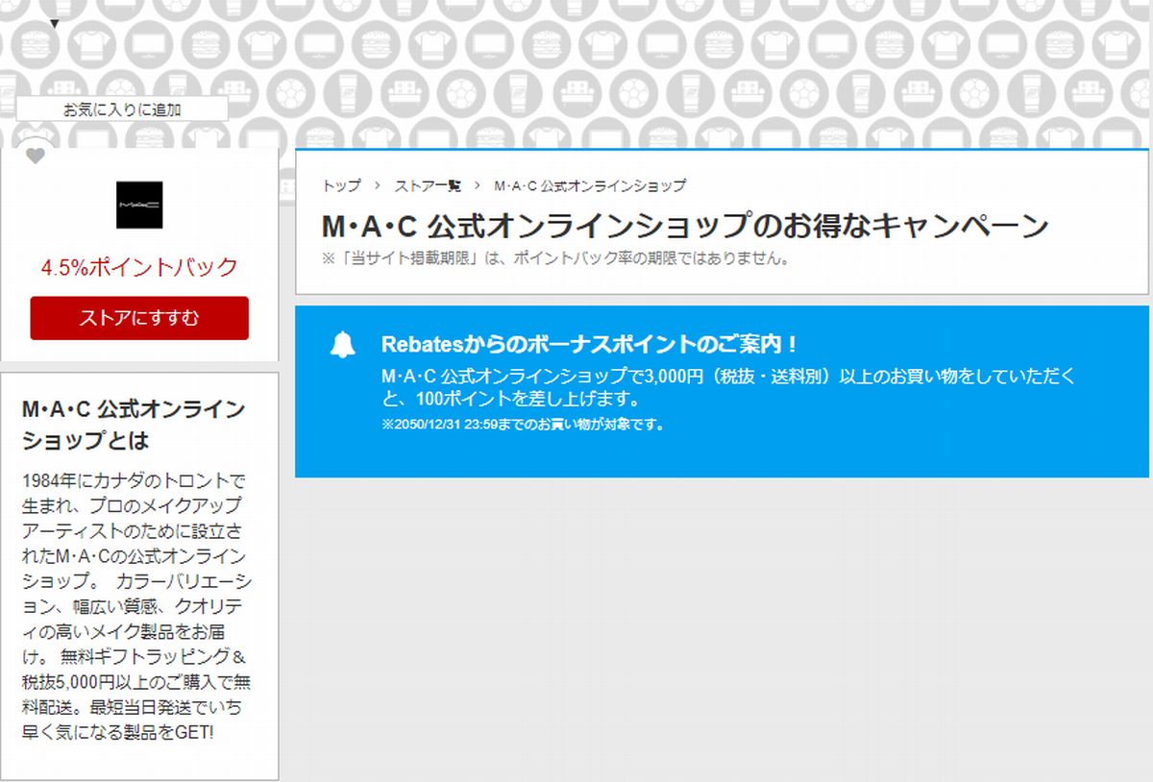Click the 2050/12/31 23:59 deadline note

524,424
